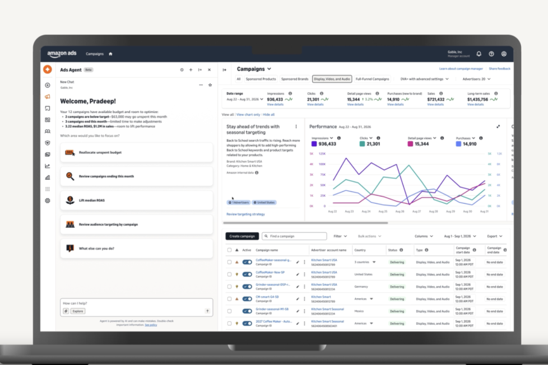This screenshot has height=365, width=548.
Task: Open the Date range dropdown Aug 22 - Aug 31
Action: click(245, 99)
